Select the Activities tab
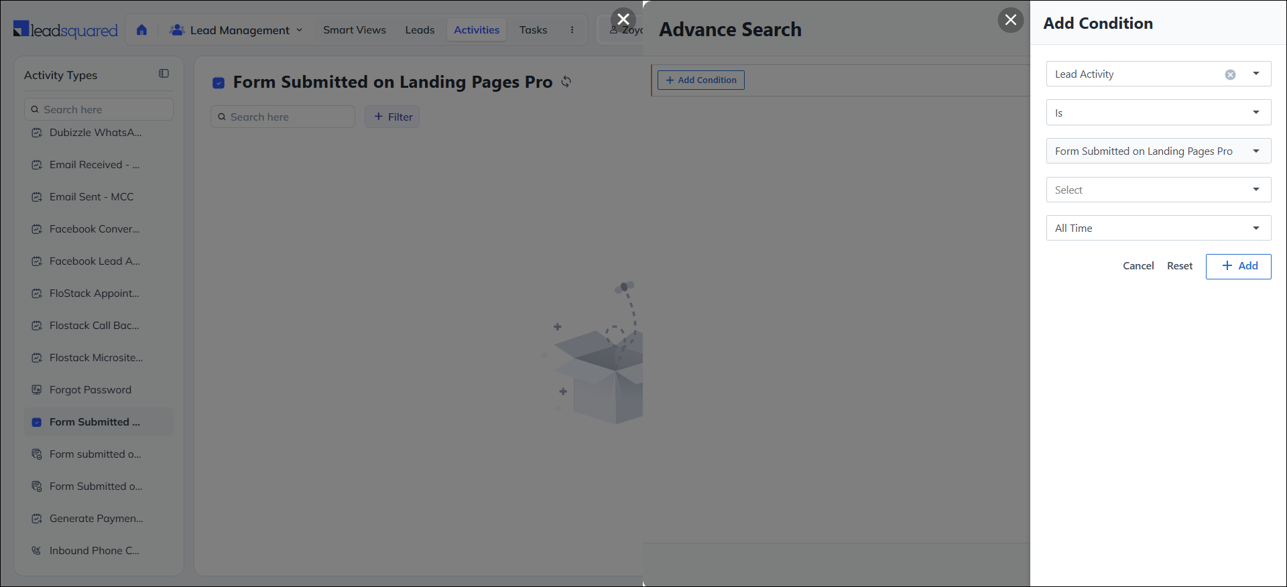 (x=477, y=30)
